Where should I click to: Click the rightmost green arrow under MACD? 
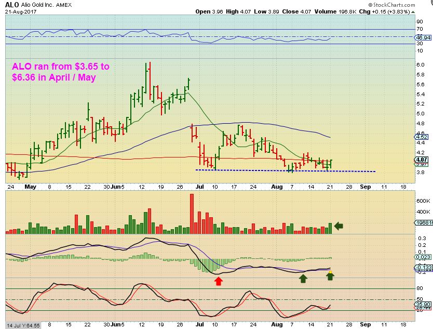point(330,275)
